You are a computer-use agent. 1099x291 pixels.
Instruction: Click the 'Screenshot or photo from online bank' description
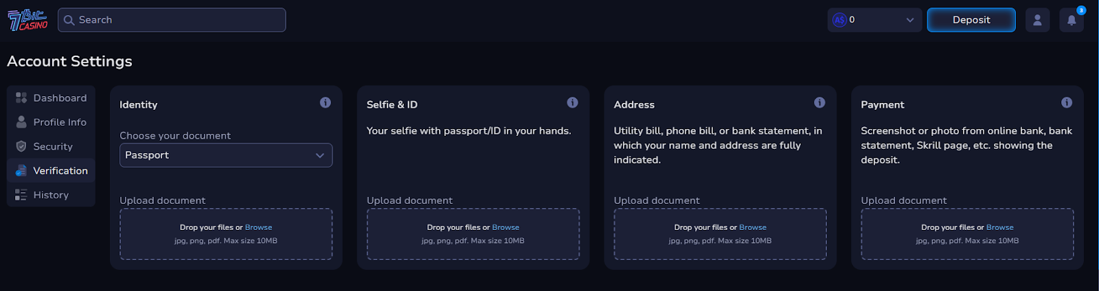966,145
